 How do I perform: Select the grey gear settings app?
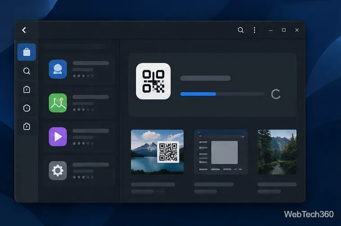click(58, 171)
